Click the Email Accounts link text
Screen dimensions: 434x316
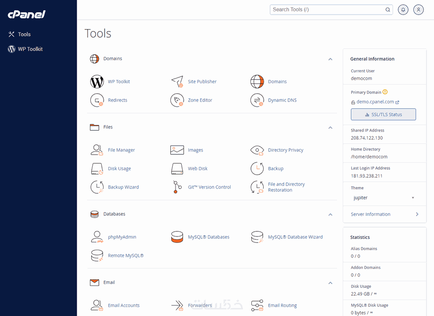pos(124,305)
